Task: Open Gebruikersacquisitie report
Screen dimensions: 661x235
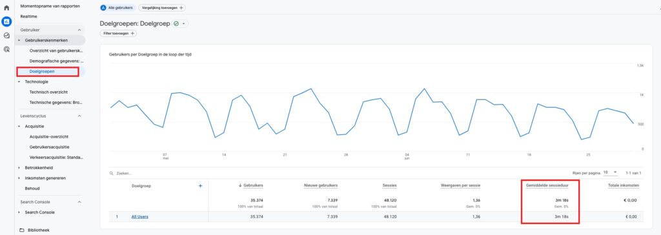Action: tap(49, 147)
